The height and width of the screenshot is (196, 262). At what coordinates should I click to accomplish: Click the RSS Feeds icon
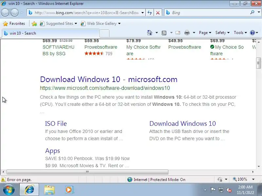(x=164, y=33)
